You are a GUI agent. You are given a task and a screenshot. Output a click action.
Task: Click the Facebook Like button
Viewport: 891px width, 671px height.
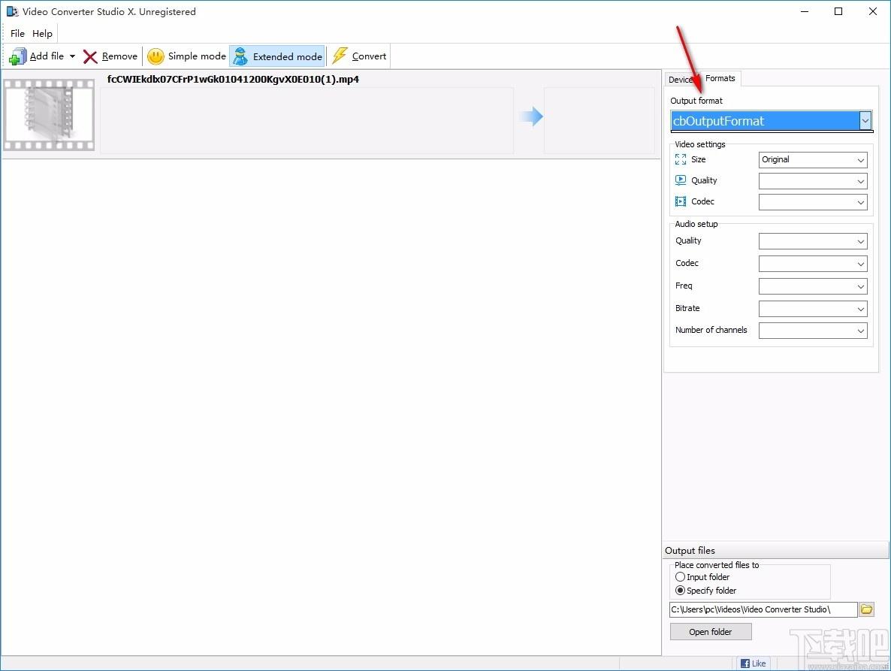click(x=754, y=663)
